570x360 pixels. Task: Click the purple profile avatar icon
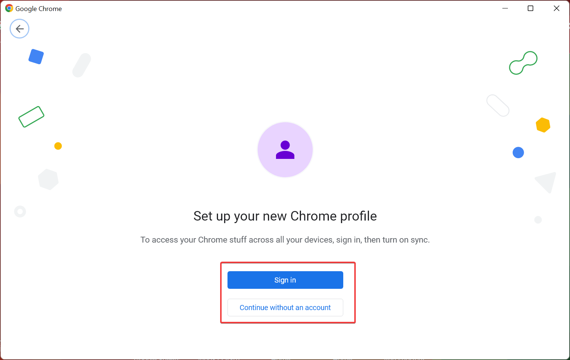(x=285, y=150)
